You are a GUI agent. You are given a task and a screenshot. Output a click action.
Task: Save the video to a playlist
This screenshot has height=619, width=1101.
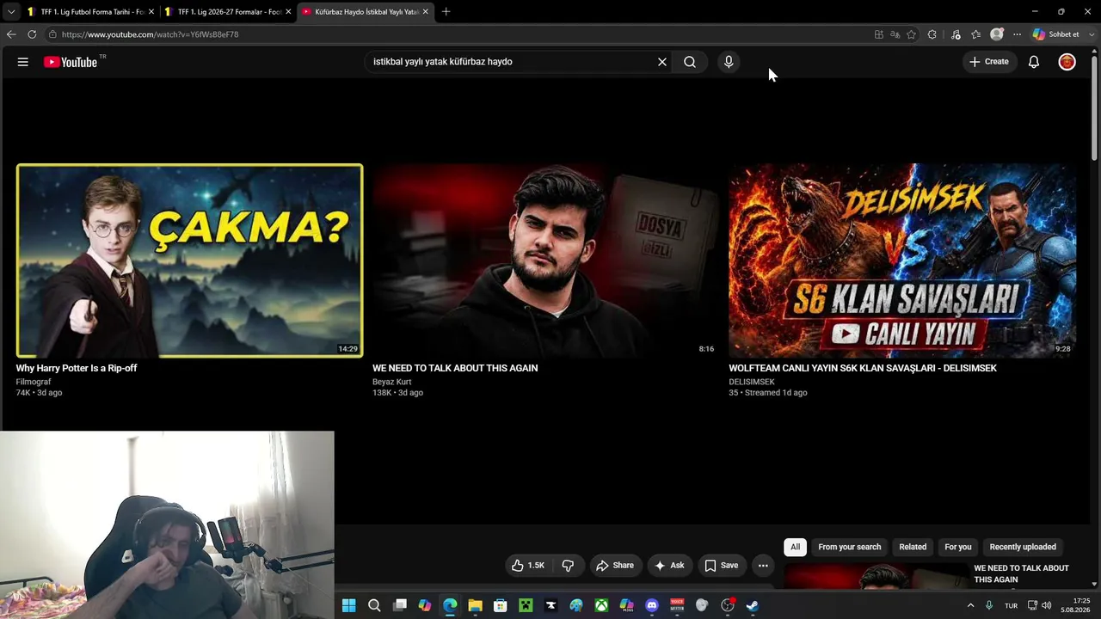click(x=721, y=566)
